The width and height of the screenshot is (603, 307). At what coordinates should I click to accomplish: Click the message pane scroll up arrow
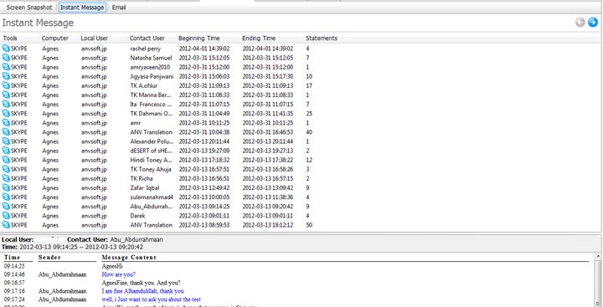pyautogui.click(x=598, y=255)
